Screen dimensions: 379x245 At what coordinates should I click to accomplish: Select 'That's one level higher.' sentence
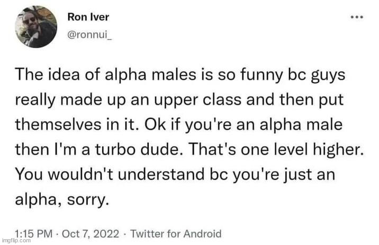click(276, 150)
